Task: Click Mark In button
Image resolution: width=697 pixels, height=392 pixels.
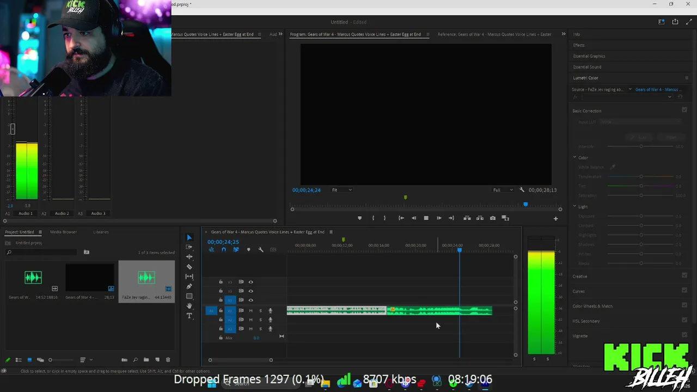Action: pos(373,218)
